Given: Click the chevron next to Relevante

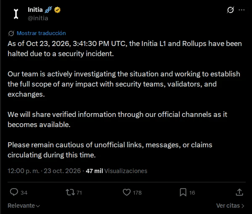Looking at the screenshot, I should point(38,206).
